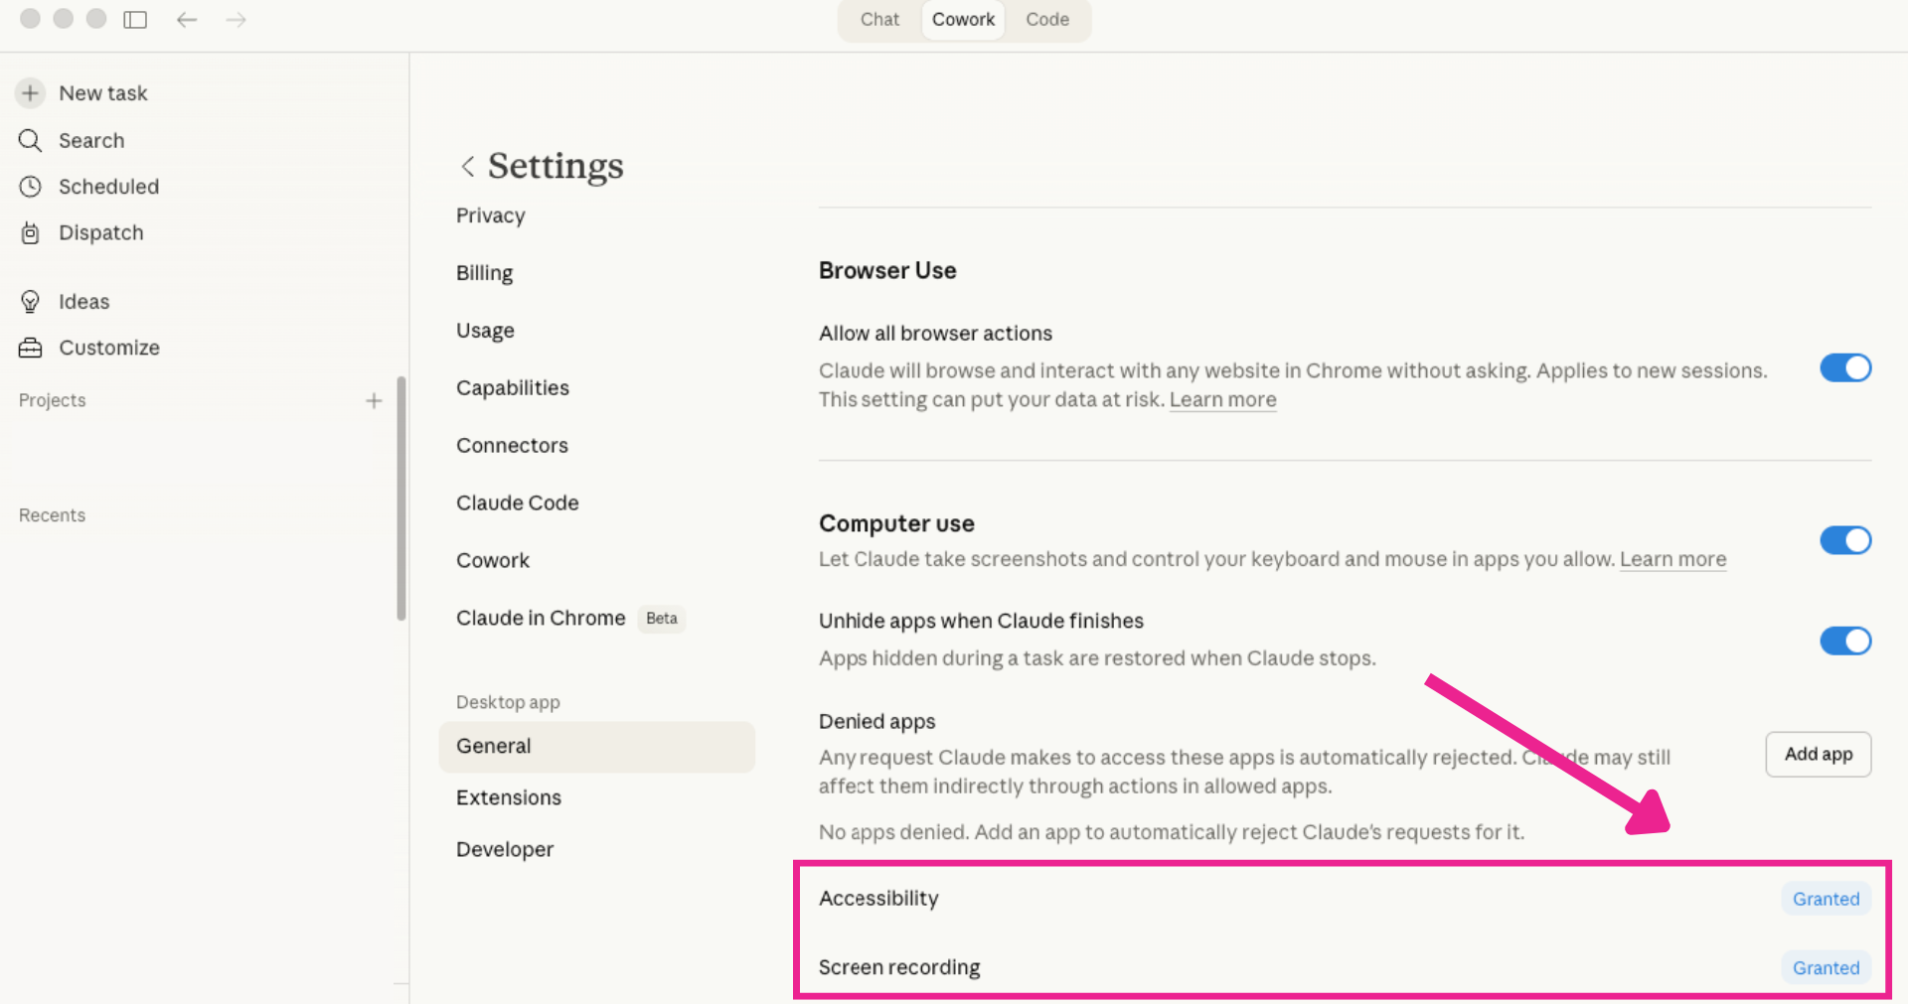Toggle Unhide apps when Claude finishes
Image resolution: width=1908 pixels, height=1004 pixels.
coord(1844,641)
